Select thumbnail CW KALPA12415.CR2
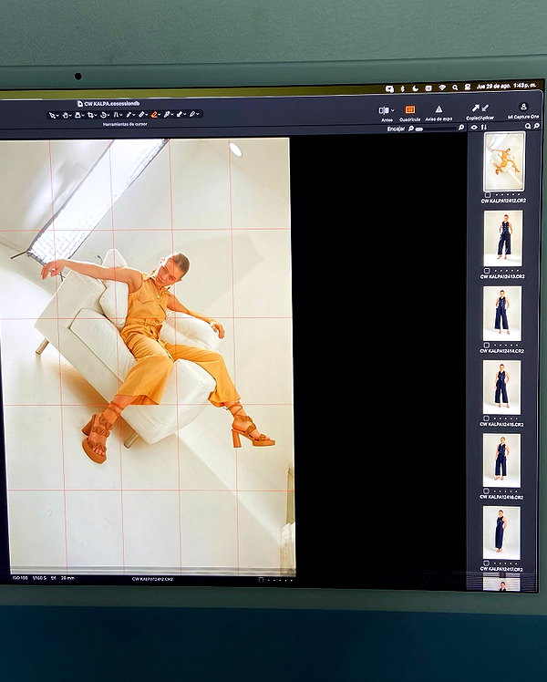Screen dimensions: 547x682 501,387
